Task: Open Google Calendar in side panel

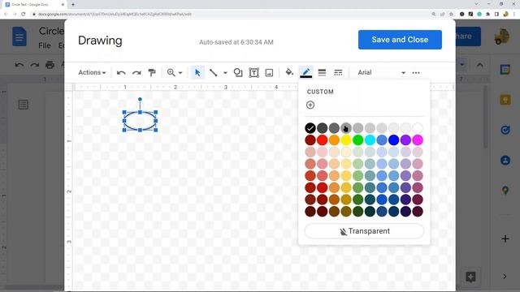Action: (505, 70)
